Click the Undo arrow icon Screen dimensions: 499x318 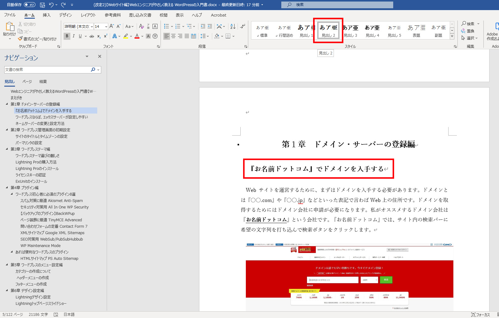[x=51, y=5]
